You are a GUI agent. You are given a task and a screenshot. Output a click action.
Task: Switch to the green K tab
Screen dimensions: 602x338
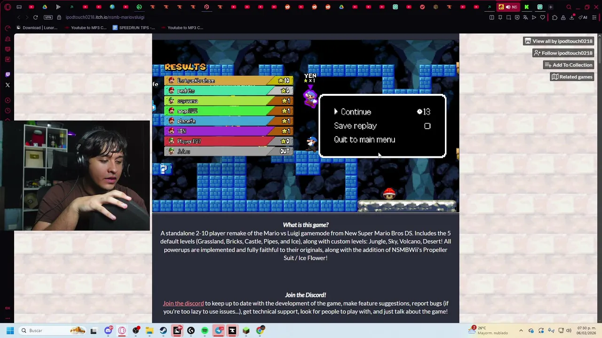click(527, 7)
